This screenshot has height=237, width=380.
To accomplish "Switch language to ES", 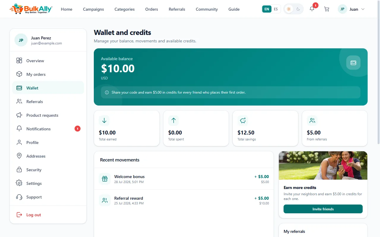I will pyautogui.click(x=276, y=9).
